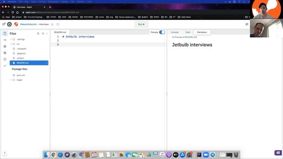Open the project bookmarks folder
Viewport: 283px width, 159px height.
pyautogui.click(x=17, y=17)
